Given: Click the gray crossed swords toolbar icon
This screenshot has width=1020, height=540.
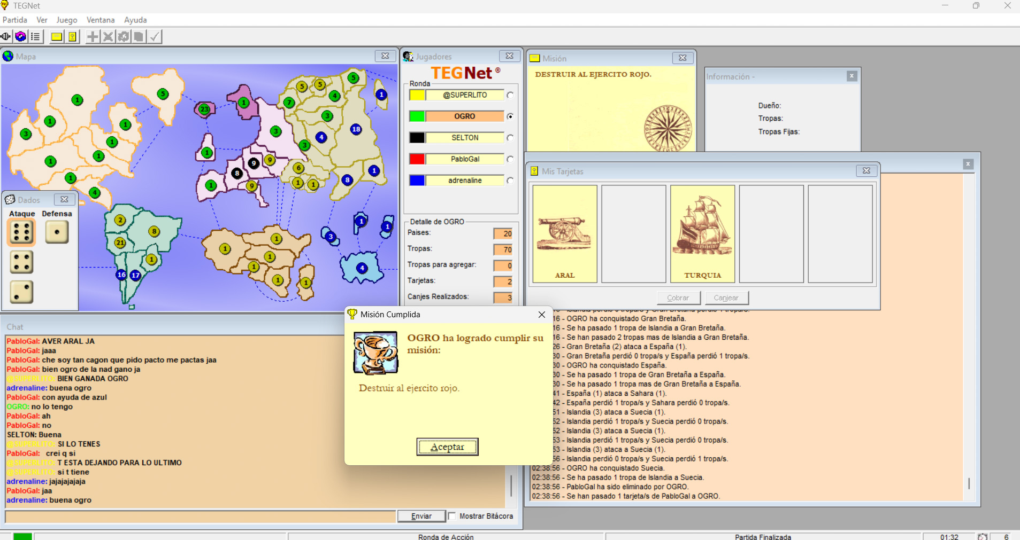Looking at the screenshot, I should pos(108,36).
